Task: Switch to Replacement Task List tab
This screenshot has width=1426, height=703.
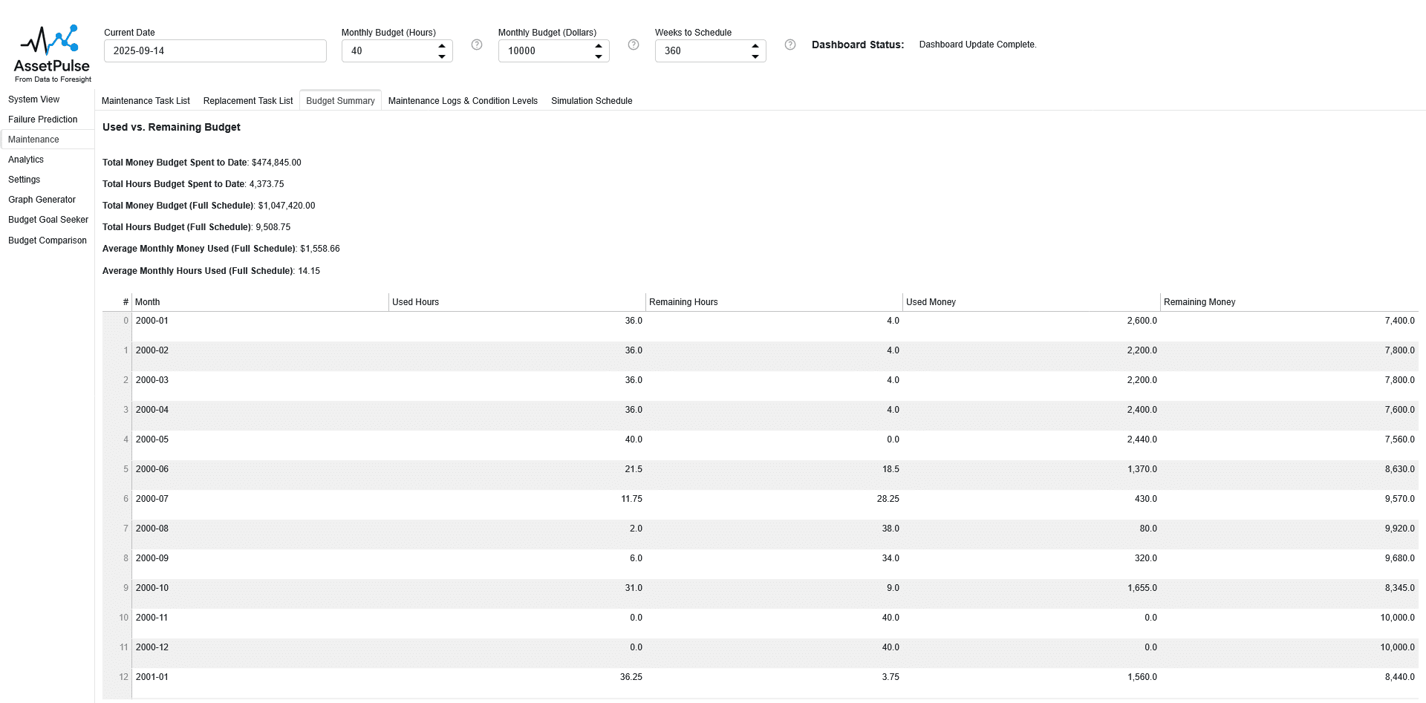Action: (248, 101)
